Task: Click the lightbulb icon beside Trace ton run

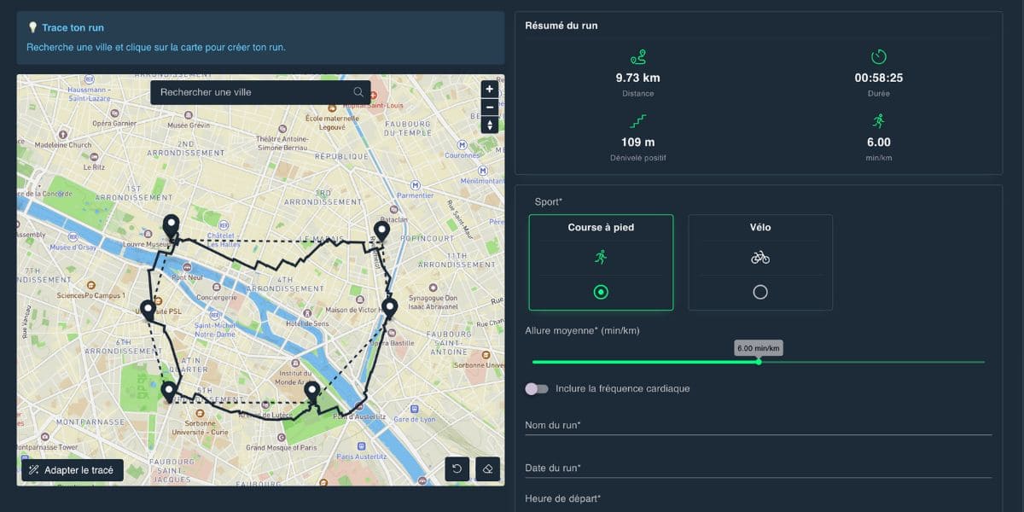Action: pyautogui.click(x=32, y=28)
